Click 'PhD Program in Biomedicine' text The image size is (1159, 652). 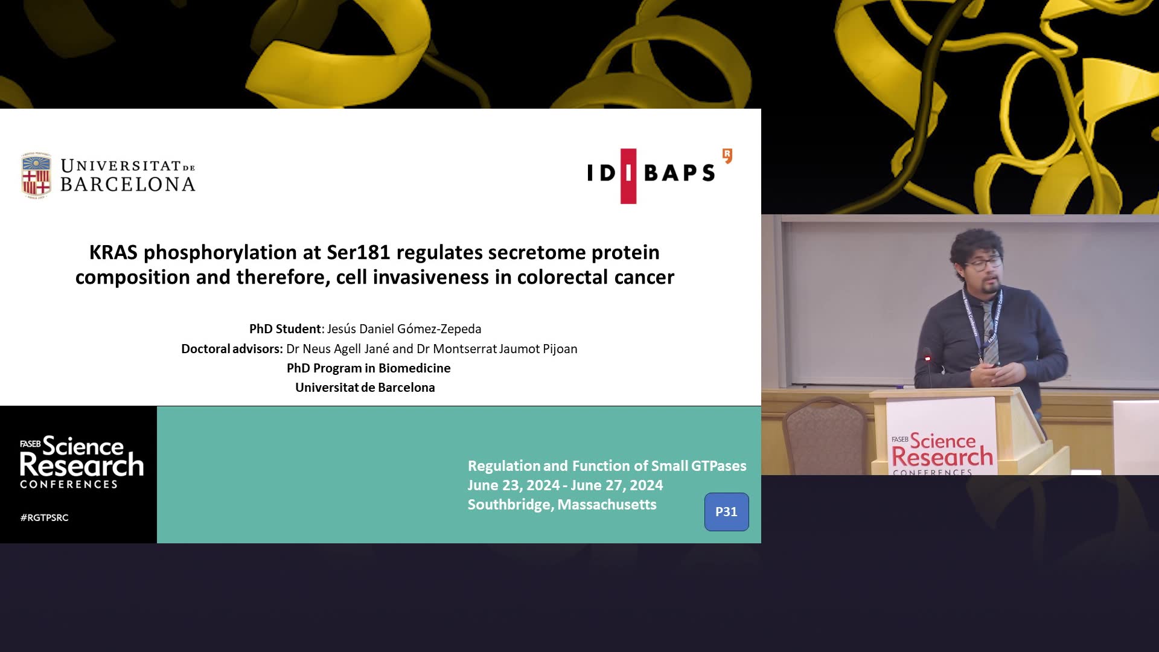[368, 368]
